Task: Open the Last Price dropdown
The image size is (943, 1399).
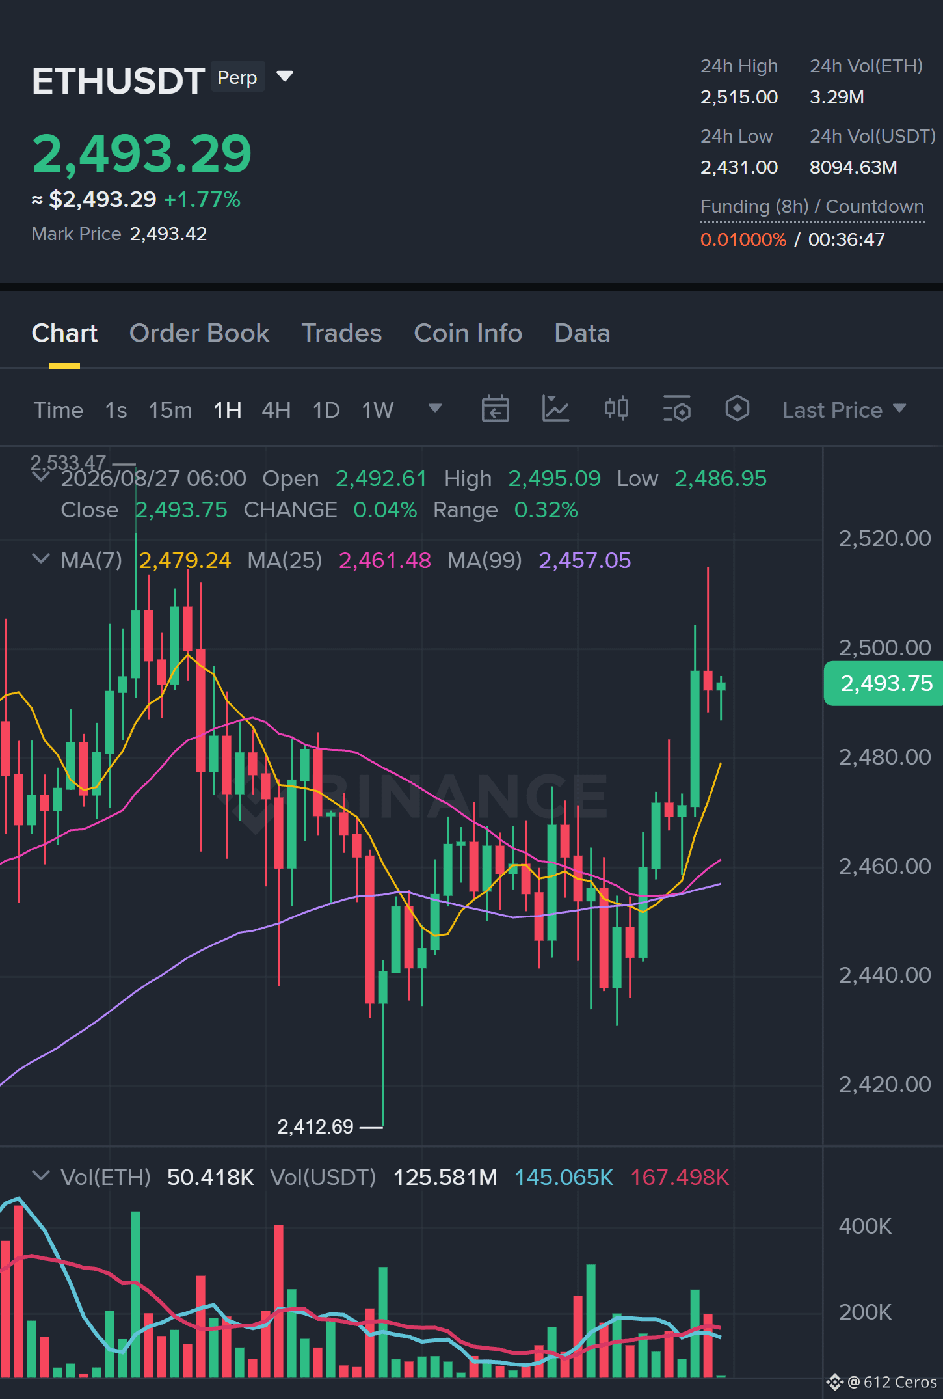Action: click(844, 410)
